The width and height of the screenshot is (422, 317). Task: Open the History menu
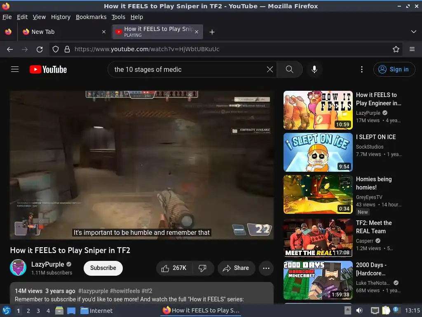point(61,17)
